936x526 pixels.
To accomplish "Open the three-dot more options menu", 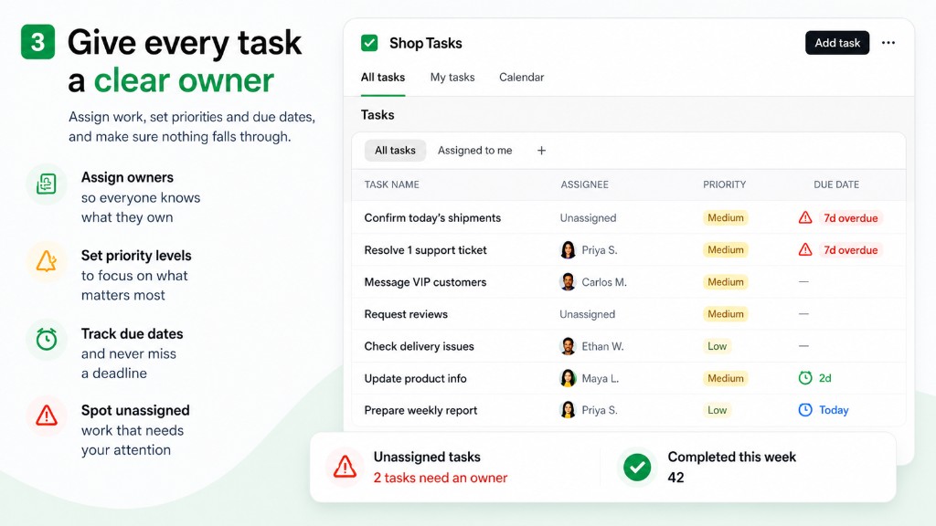I will point(888,43).
